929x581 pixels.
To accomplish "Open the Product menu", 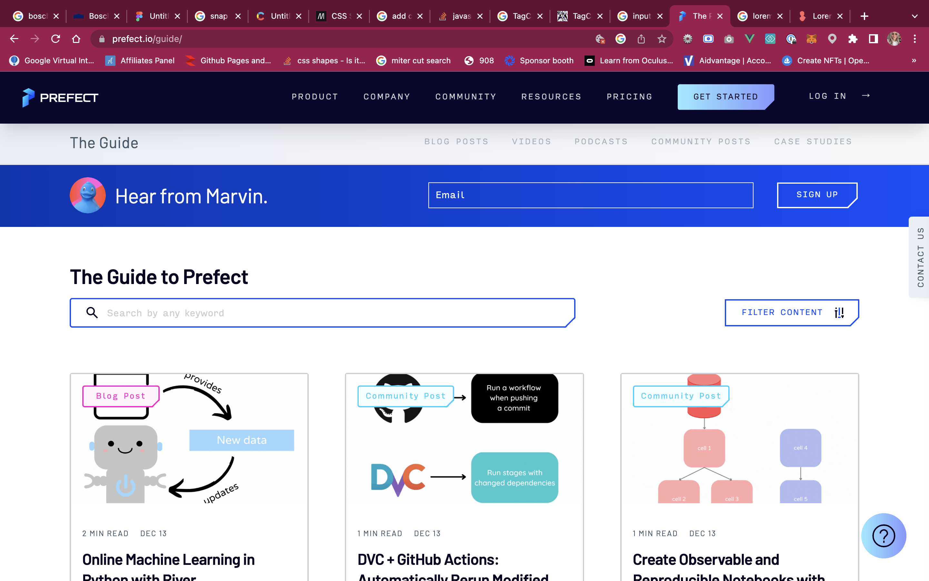I will [x=315, y=97].
